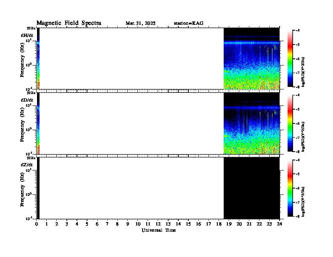
Task: Click the "Magnetic Field Spectra" title
Action: tap(69, 23)
